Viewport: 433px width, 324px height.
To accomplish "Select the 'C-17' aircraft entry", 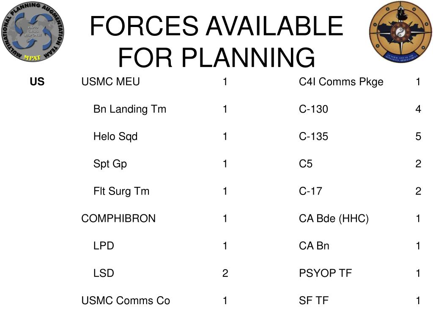I will (x=310, y=191).
